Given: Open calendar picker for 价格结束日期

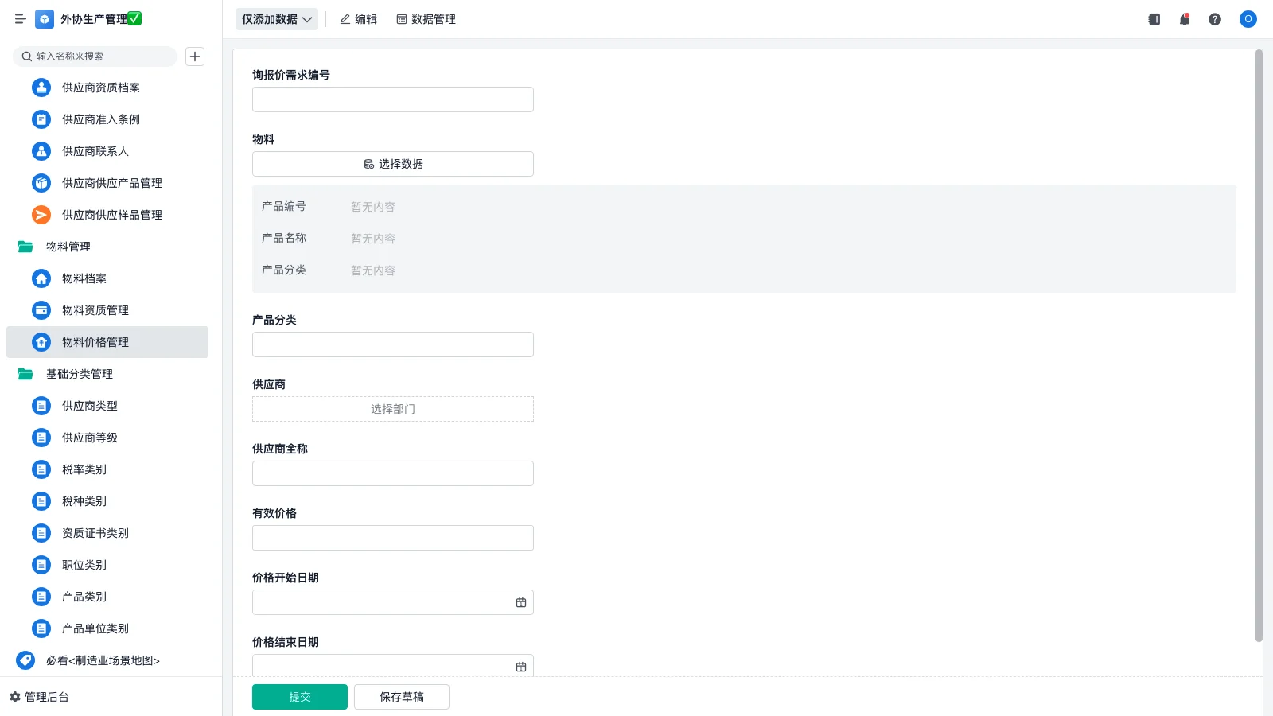Looking at the screenshot, I should 521,667.
